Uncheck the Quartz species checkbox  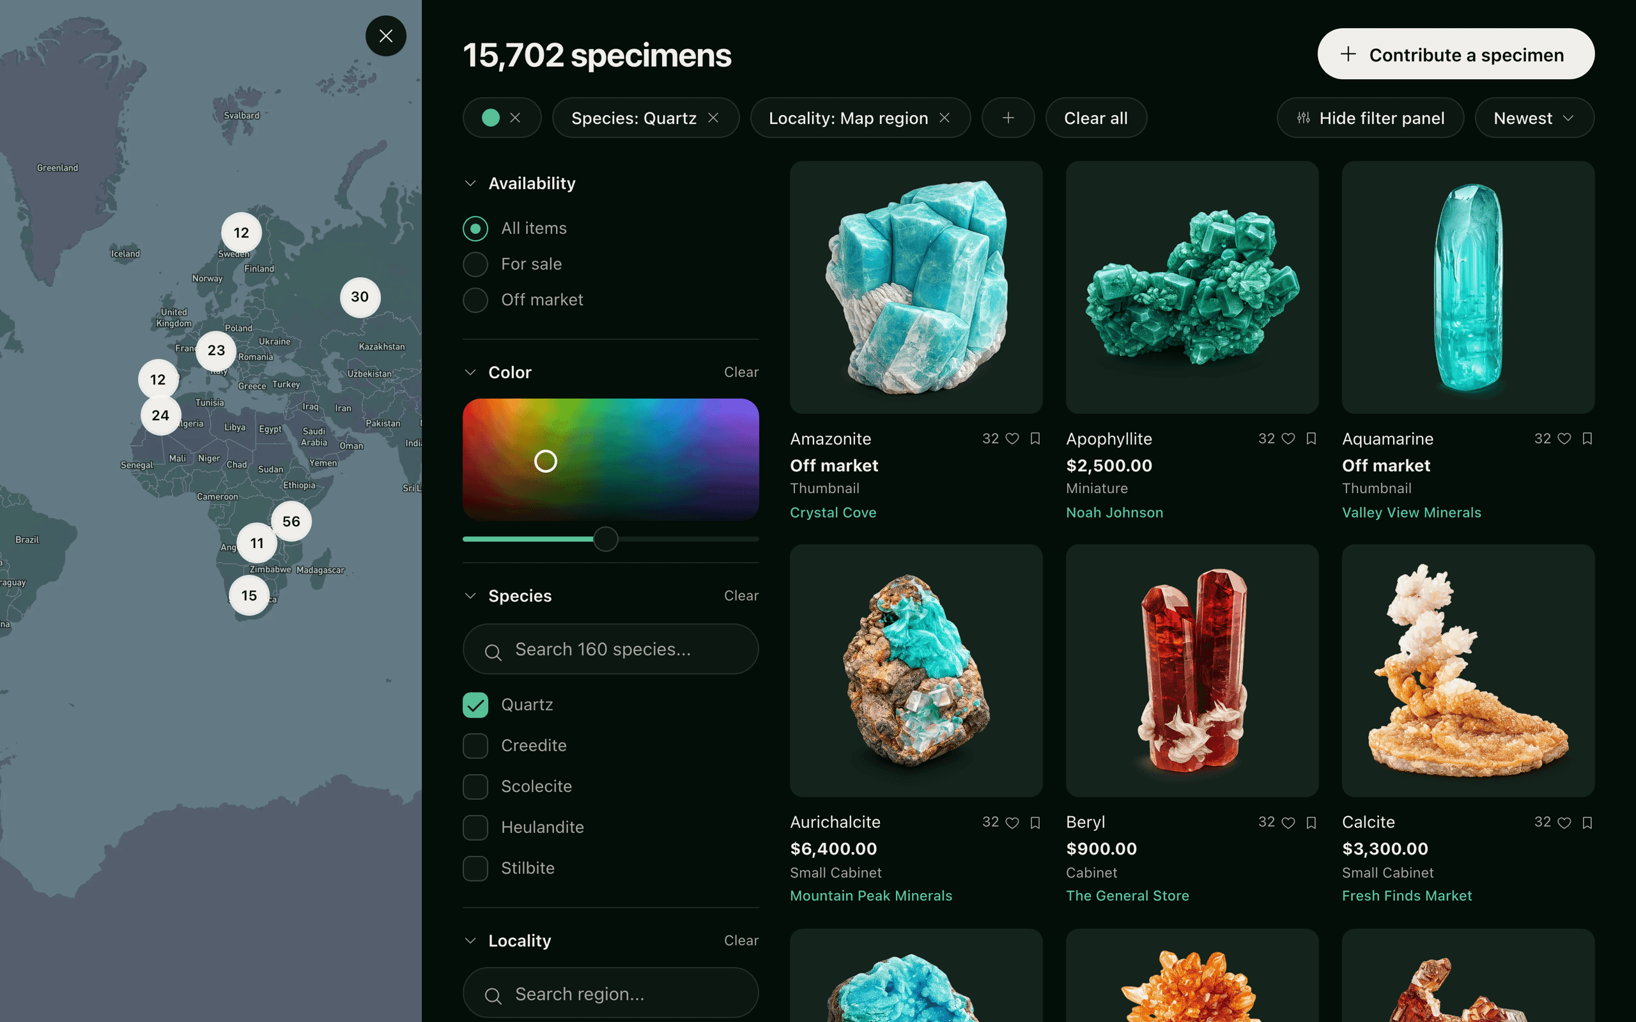pos(475,705)
